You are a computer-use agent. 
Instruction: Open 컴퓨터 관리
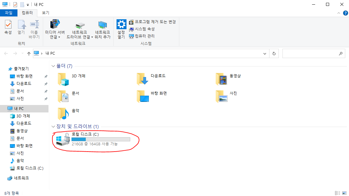coord(142,36)
